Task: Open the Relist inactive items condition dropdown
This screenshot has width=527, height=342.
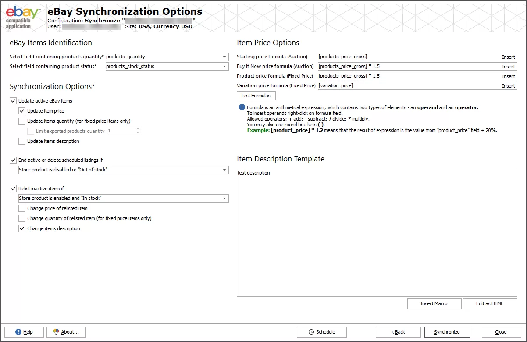Action: (x=224, y=199)
